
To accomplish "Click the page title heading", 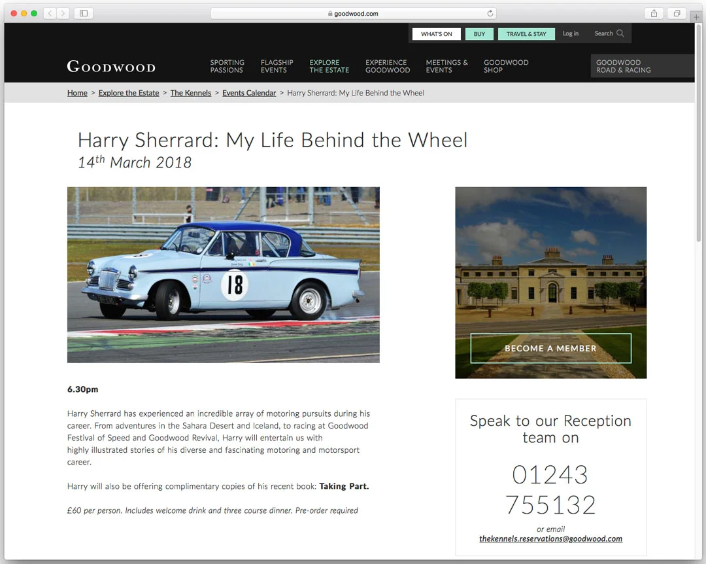I will [x=273, y=140].
